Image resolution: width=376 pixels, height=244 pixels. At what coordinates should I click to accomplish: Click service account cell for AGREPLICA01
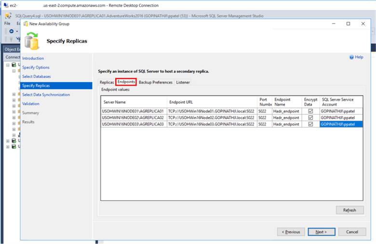[x=341, y=111]
